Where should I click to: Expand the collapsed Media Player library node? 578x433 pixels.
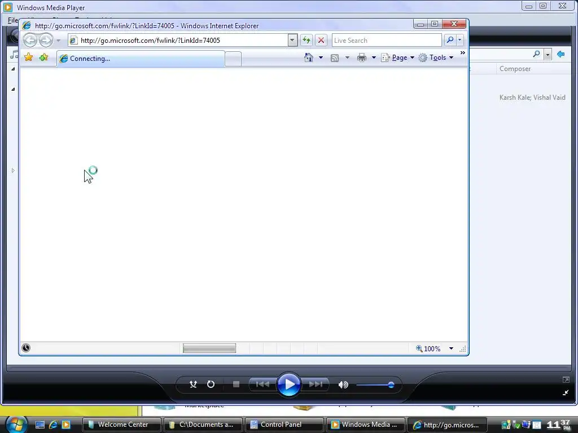tap(13, 170)
